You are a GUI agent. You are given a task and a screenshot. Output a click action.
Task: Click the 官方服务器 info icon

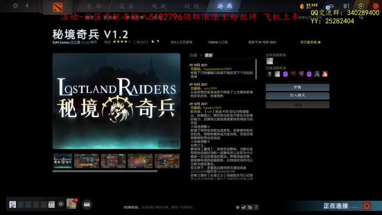(x=319, y=42)
